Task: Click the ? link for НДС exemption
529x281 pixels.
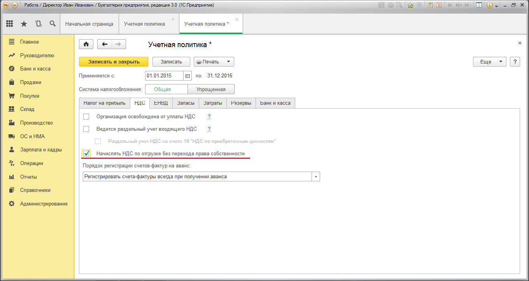Action: coord(209,116)
